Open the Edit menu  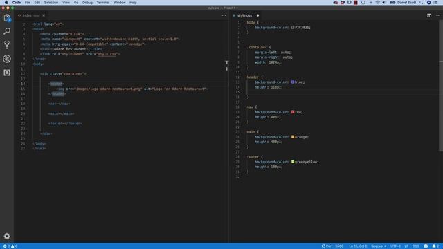[37, 3]
